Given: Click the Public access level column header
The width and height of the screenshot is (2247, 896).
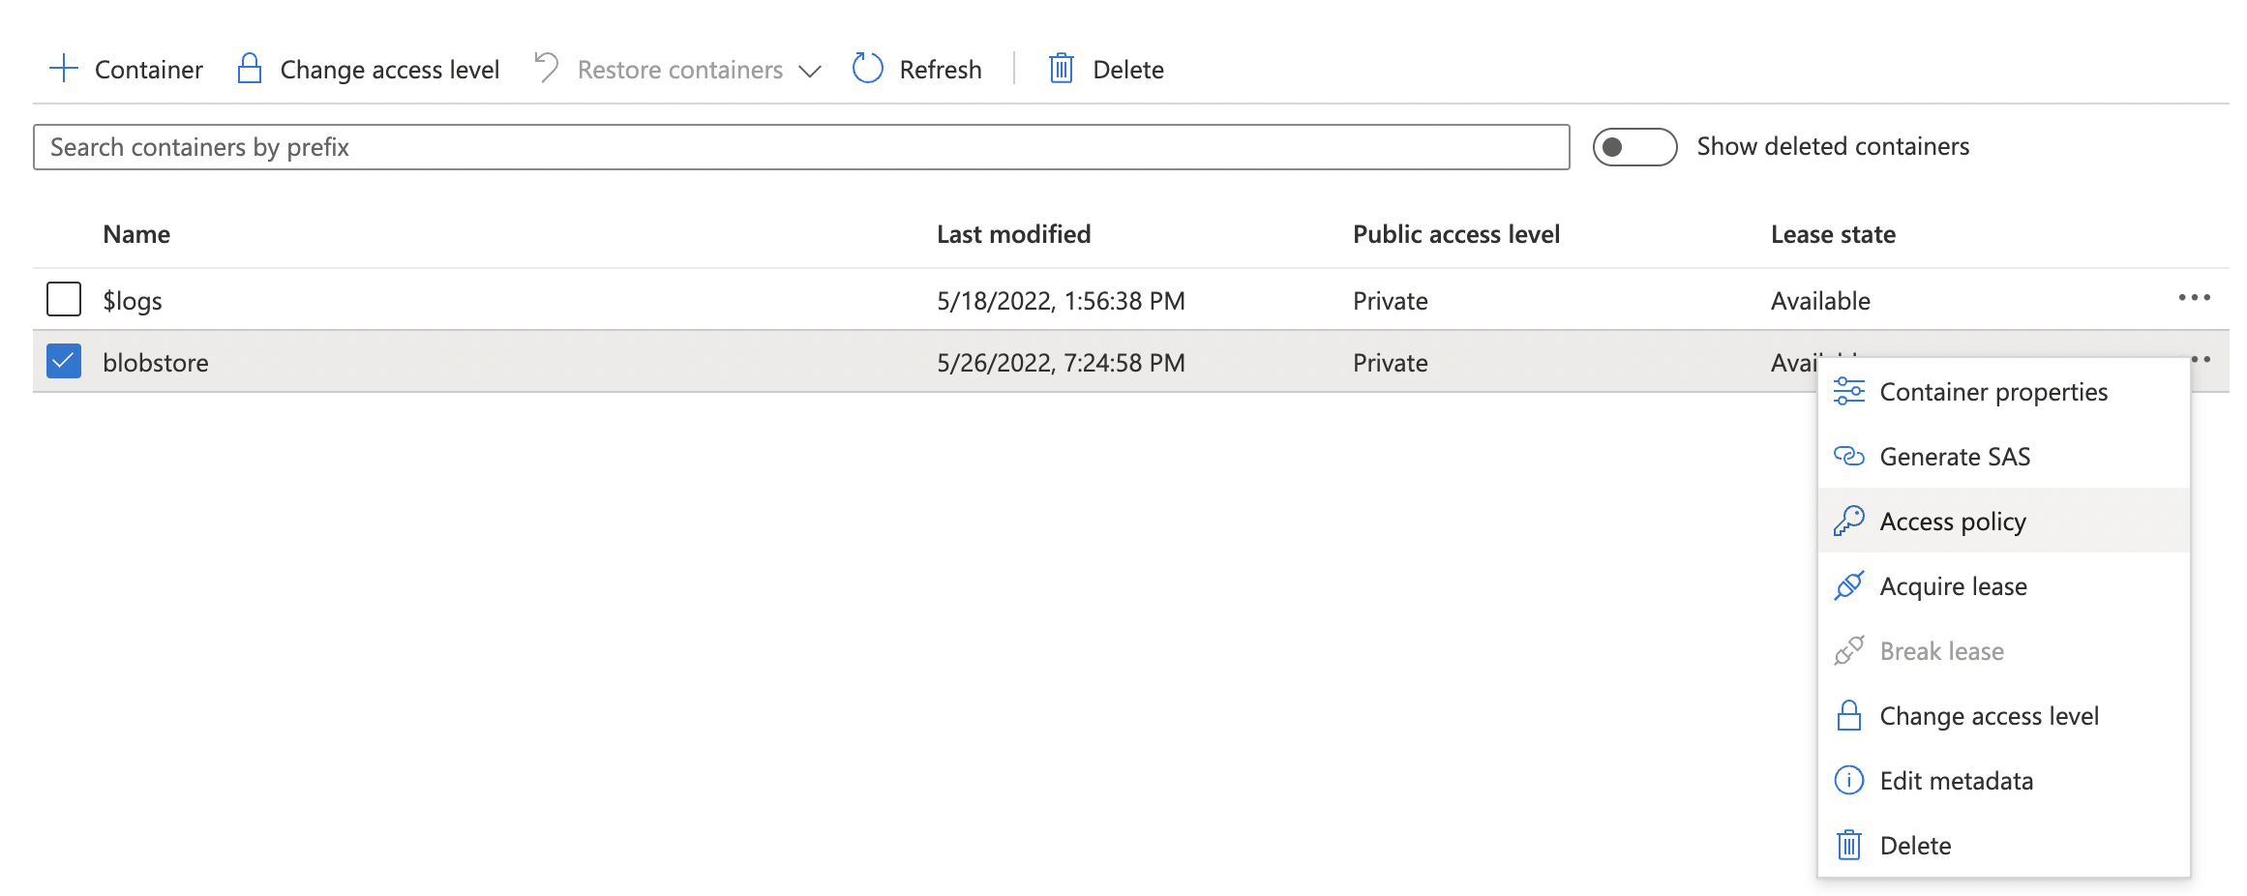Looking at the screenshot, I should [1456, 234].
